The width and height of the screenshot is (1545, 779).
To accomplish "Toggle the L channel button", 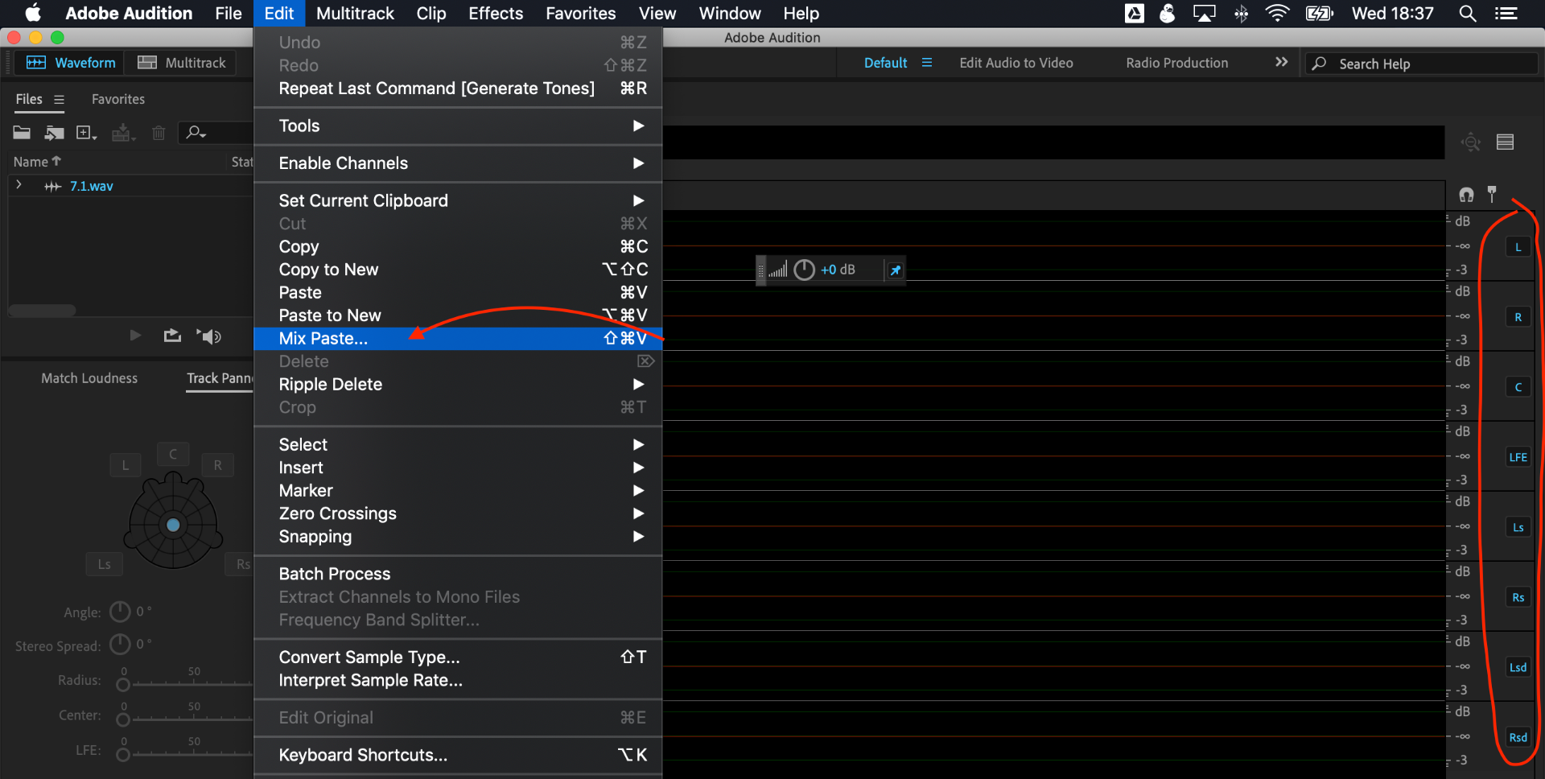I will (1518, 247).
